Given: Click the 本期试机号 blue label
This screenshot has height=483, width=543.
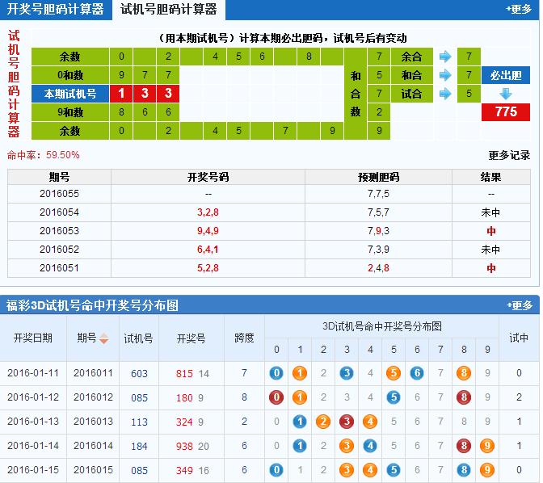Looking at the screenshot, I should [x=69, y=94].
